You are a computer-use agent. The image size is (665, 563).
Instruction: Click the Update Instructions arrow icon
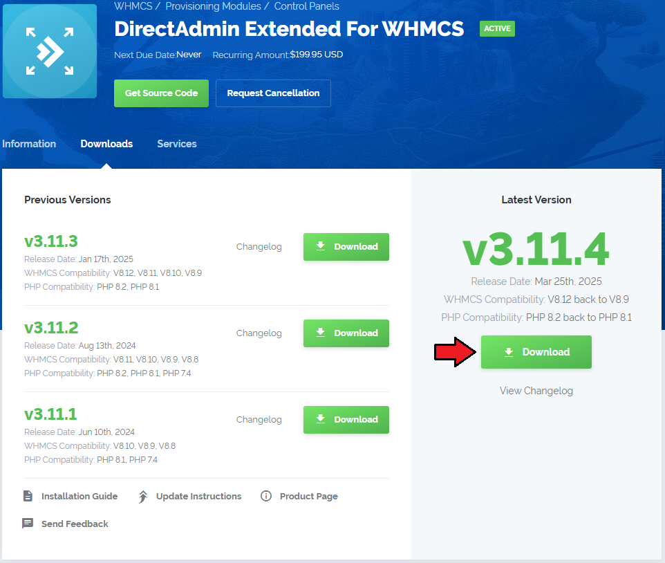143,497
